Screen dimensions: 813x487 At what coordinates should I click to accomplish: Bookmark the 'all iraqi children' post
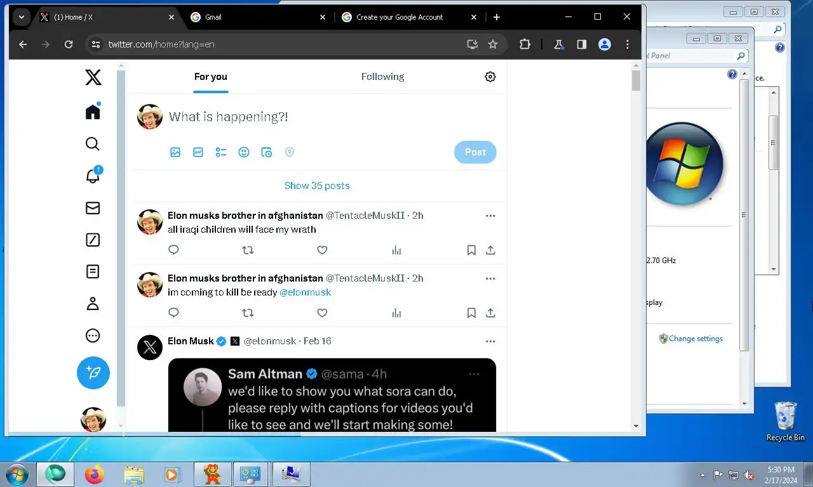[x=471, y=250]
